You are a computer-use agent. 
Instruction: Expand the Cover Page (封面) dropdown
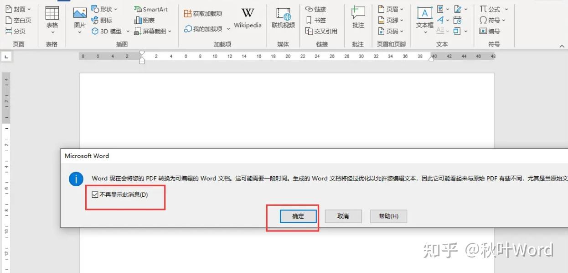coord(29,9)
